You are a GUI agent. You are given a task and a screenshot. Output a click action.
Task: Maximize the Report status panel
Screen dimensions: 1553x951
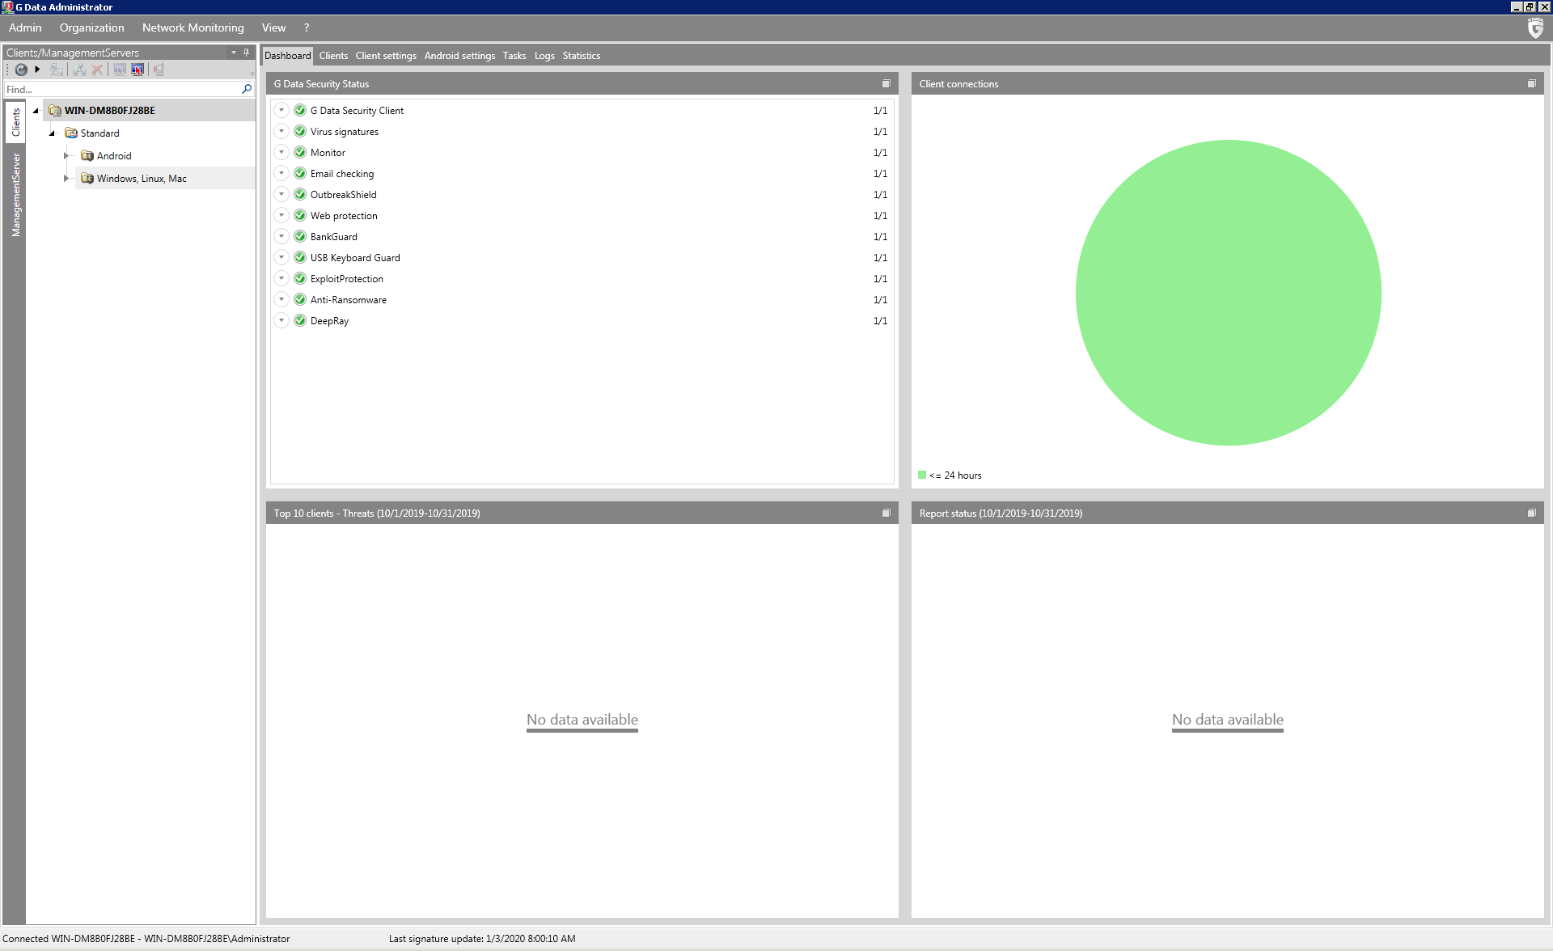1531,514
